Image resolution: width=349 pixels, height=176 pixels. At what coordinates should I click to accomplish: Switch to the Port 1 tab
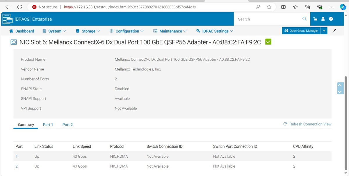[48, 125]
